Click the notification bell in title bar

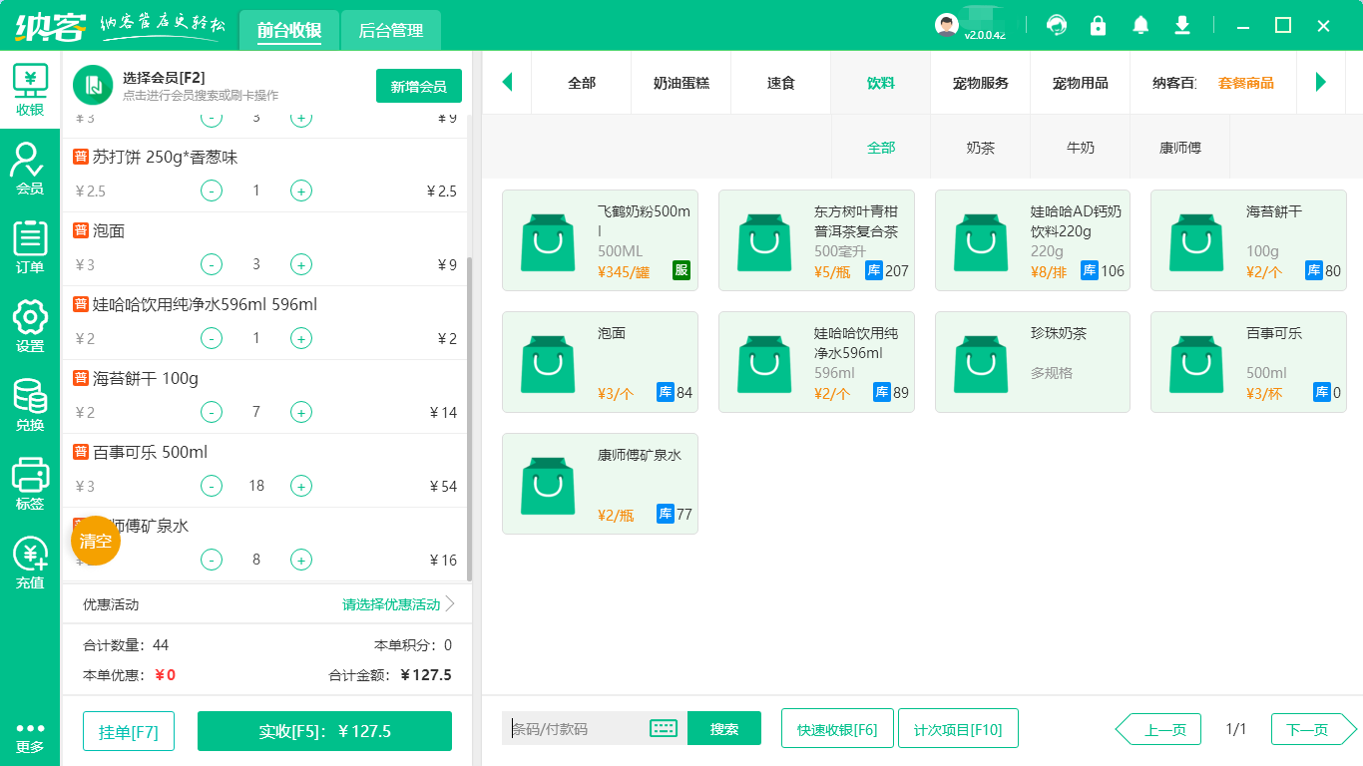click(x=1140, y=25)
